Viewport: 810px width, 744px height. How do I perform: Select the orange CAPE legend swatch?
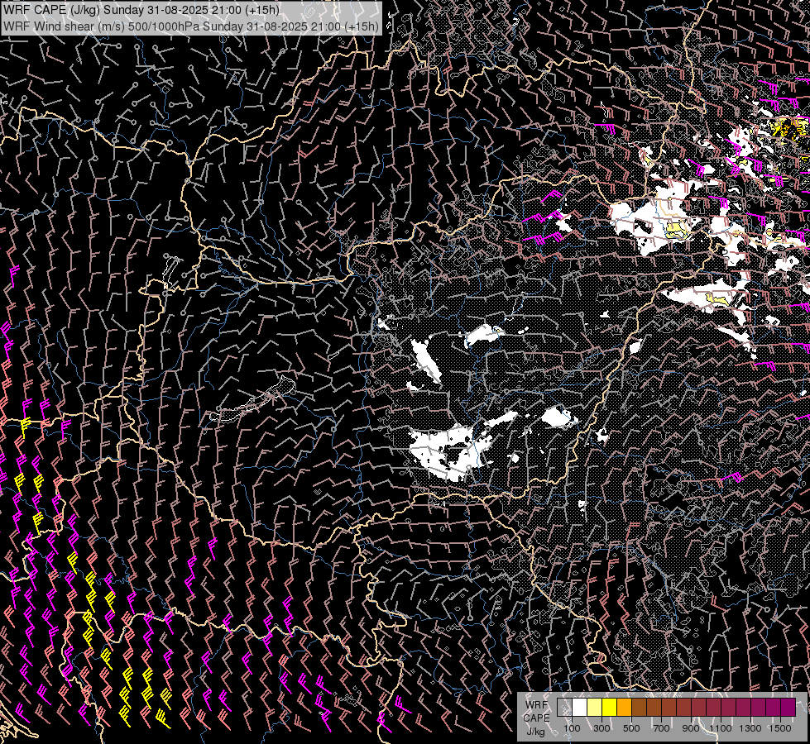pos(624,708)
